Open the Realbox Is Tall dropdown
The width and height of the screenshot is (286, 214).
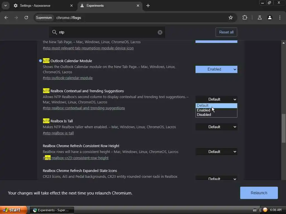point(216,127)
